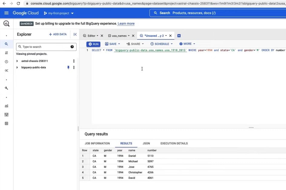This screenshot has height=190, width=286.
Task: Add a new query tab
Action: click(x=179, y=36)
